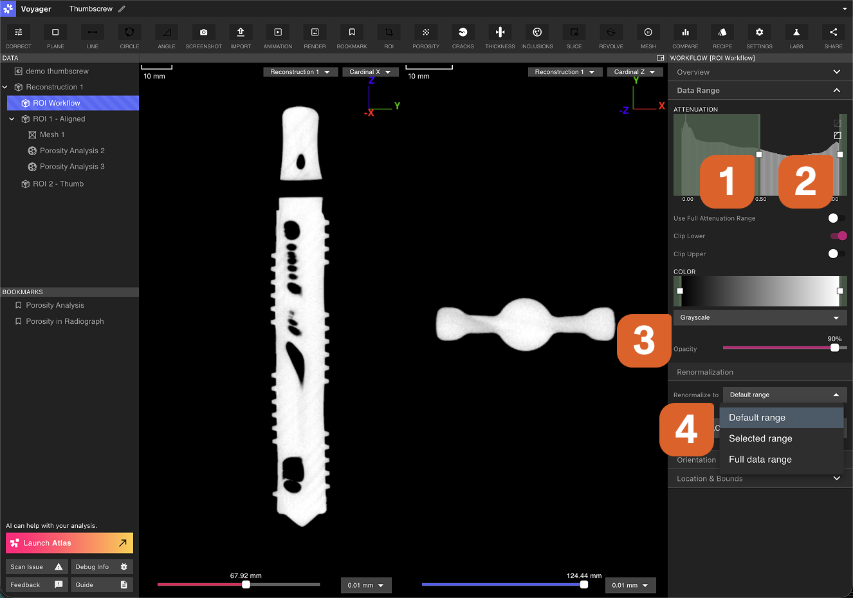Viewport: 853px width, 598px height.
Task: Open the Mesh tool
Action: [x=648, y=37]
